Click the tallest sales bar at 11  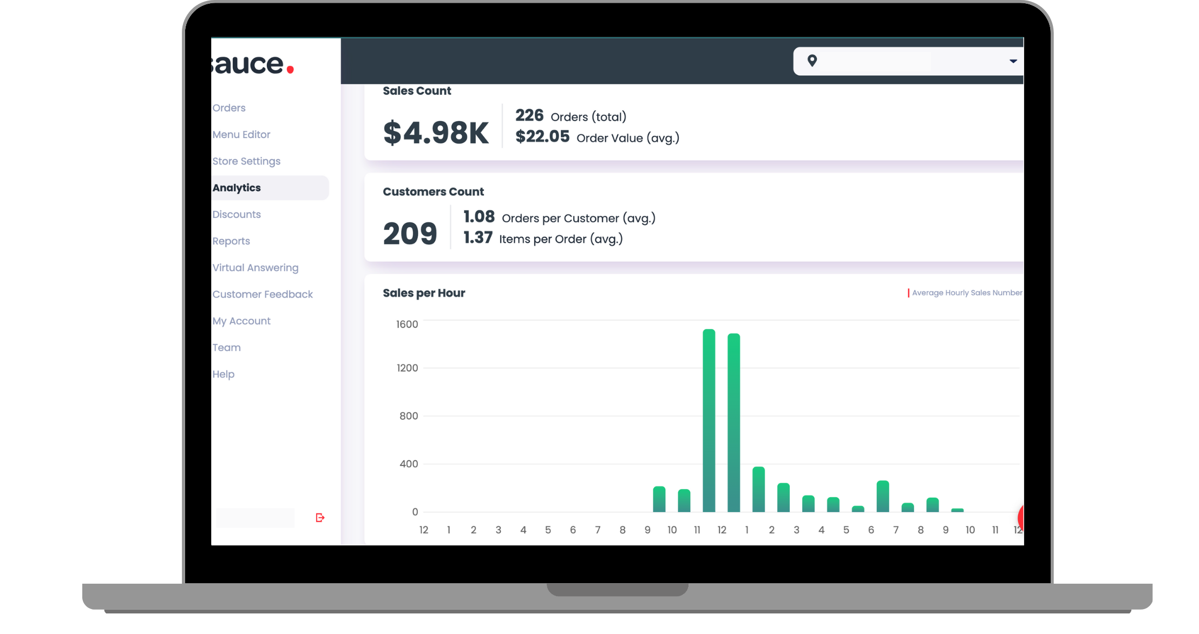click(709, 422)
